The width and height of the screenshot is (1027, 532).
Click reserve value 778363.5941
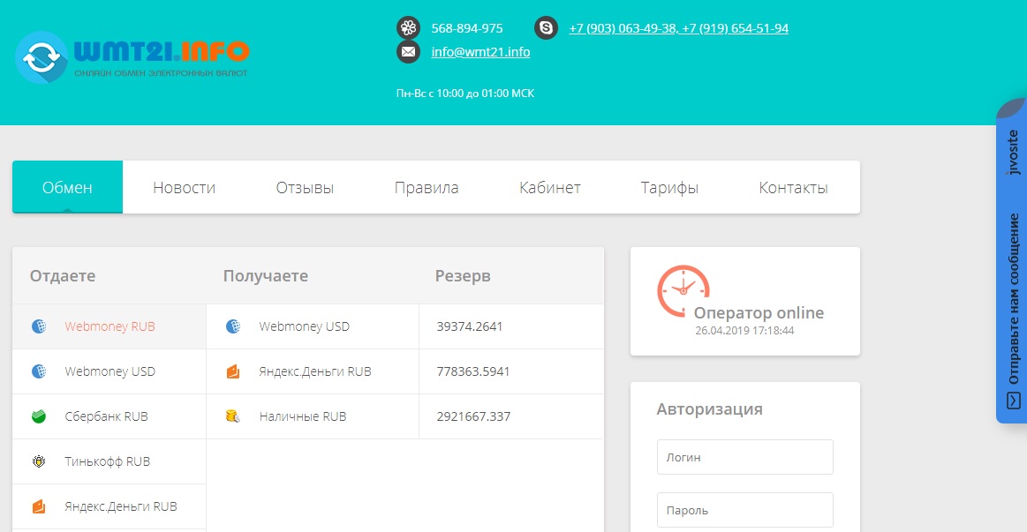(473, 371)
